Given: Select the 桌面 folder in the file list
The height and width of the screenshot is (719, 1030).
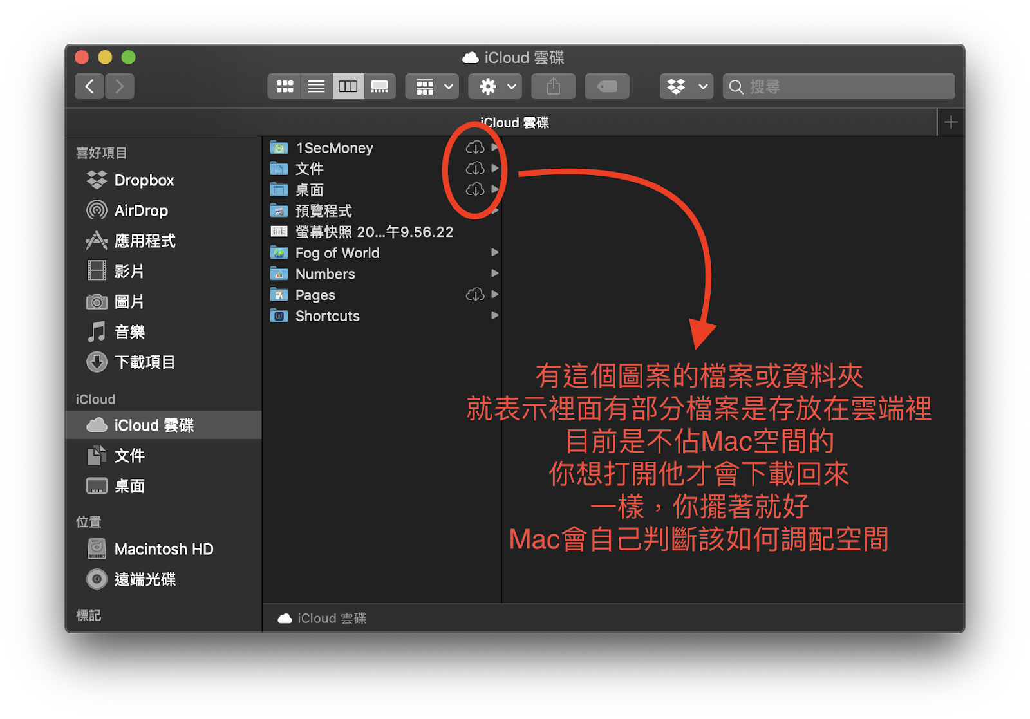Looking at the screenshot, I should (382, 190).
